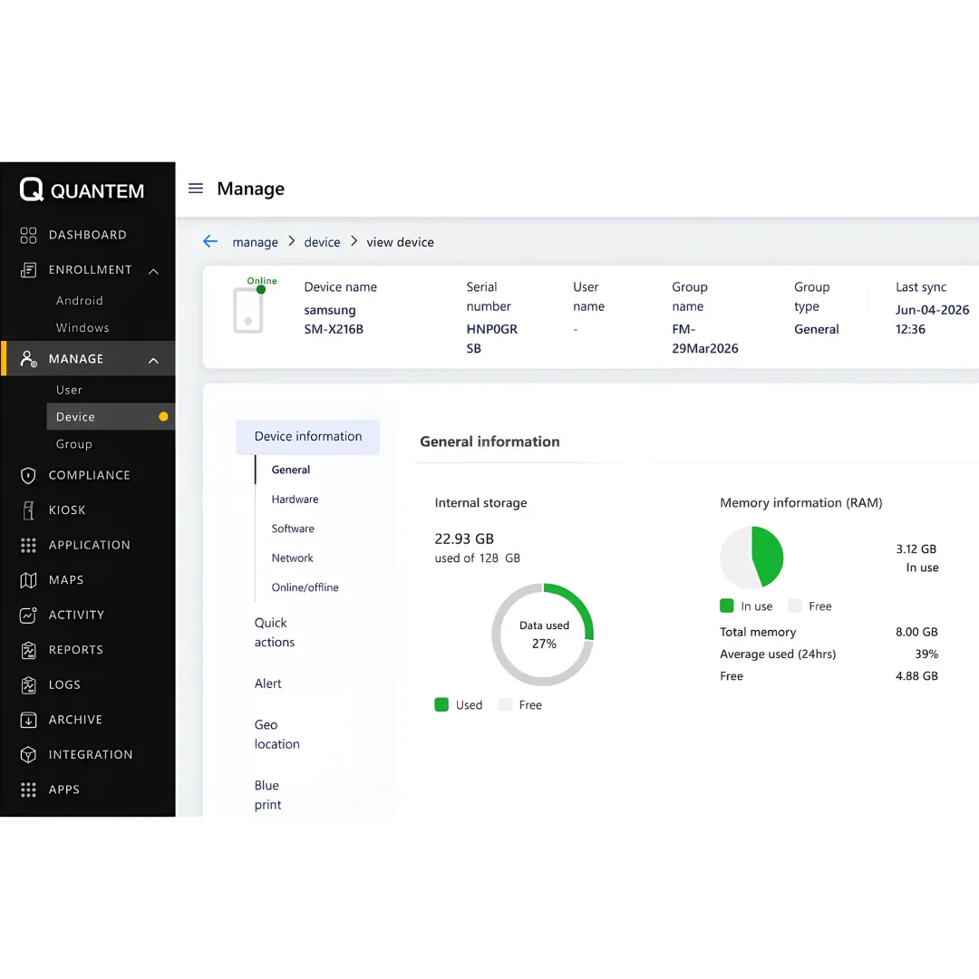This screenshot has width=979, height=979.
Task: Open User under Manage
Action: 69,390
